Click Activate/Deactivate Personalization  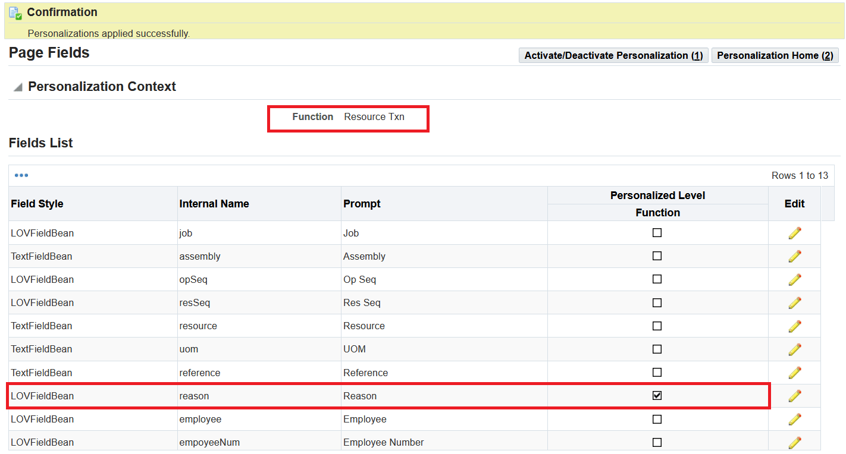tap(613, 55)
